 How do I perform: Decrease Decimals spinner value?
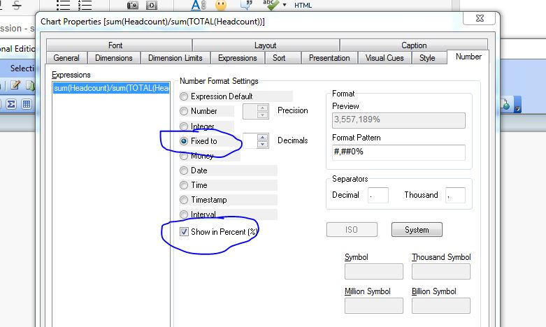pyautogui.click(x=263, y=145)
